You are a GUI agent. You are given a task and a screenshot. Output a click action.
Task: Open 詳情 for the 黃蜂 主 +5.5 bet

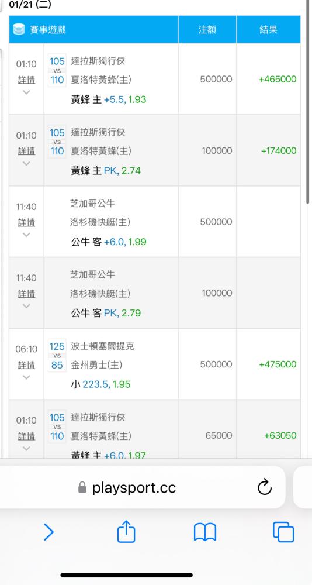26,80
